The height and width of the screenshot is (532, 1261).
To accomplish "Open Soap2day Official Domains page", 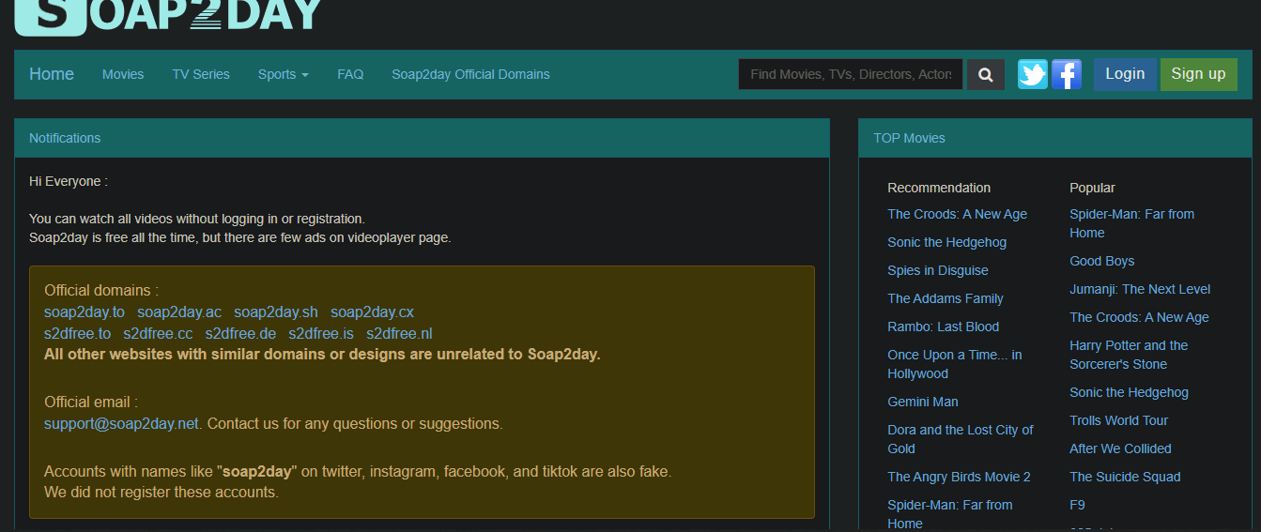I will (x=470, y=74).
